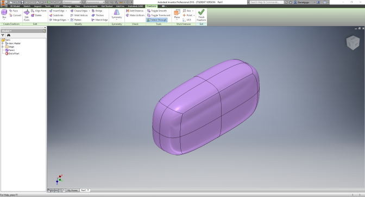This screenshot has height=197, width=365.
Task: Click the Add Distance check tool
Action: (135, 11)
